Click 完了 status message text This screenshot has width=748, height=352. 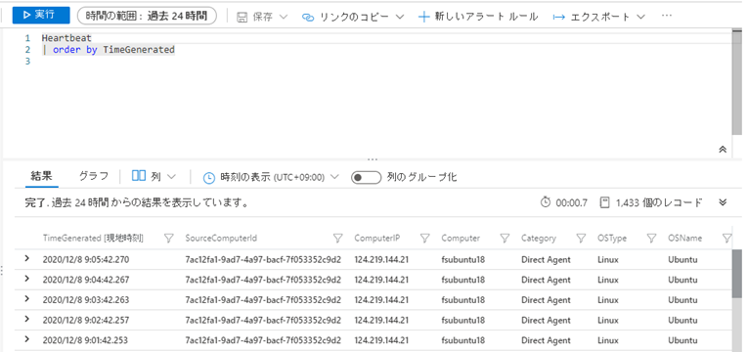point(138,202)
